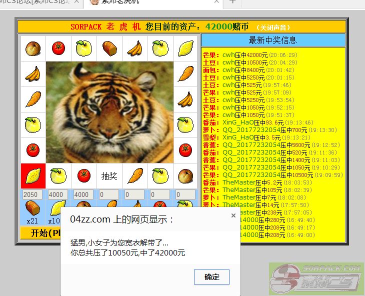The width and height of the screenshot is (365, 296).
Task: Toggle sound off via 关闭声音
Action: [272, 27]
